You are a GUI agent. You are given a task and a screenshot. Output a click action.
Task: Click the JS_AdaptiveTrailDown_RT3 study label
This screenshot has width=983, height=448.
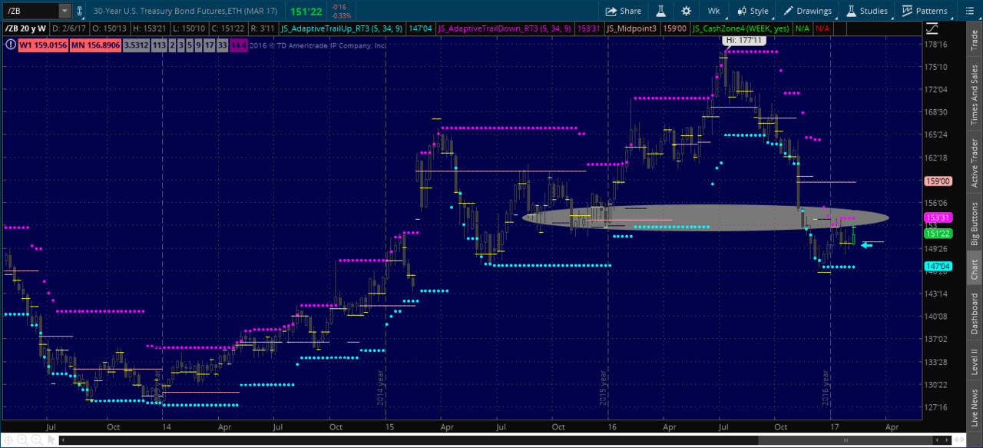tap(505, 28)
